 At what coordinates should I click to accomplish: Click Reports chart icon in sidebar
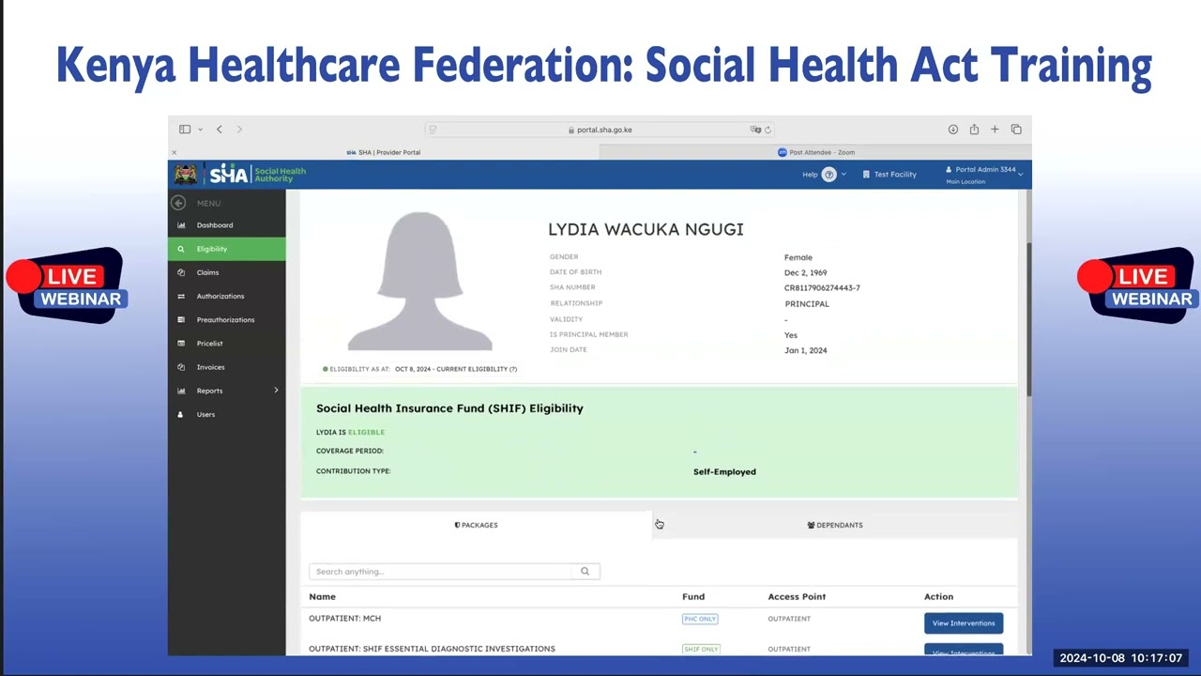[181, 391]
